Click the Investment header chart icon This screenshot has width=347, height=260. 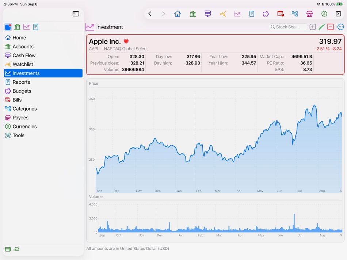click(x=89, y=27)
